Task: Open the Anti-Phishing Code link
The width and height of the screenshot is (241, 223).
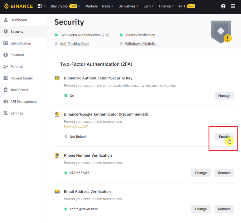Action: [75, 44]
